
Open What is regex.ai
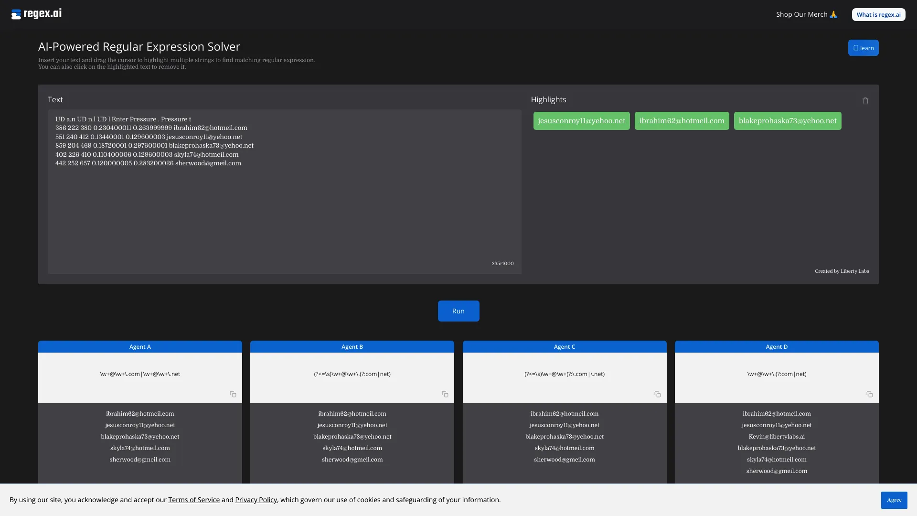tap(878, 14)
